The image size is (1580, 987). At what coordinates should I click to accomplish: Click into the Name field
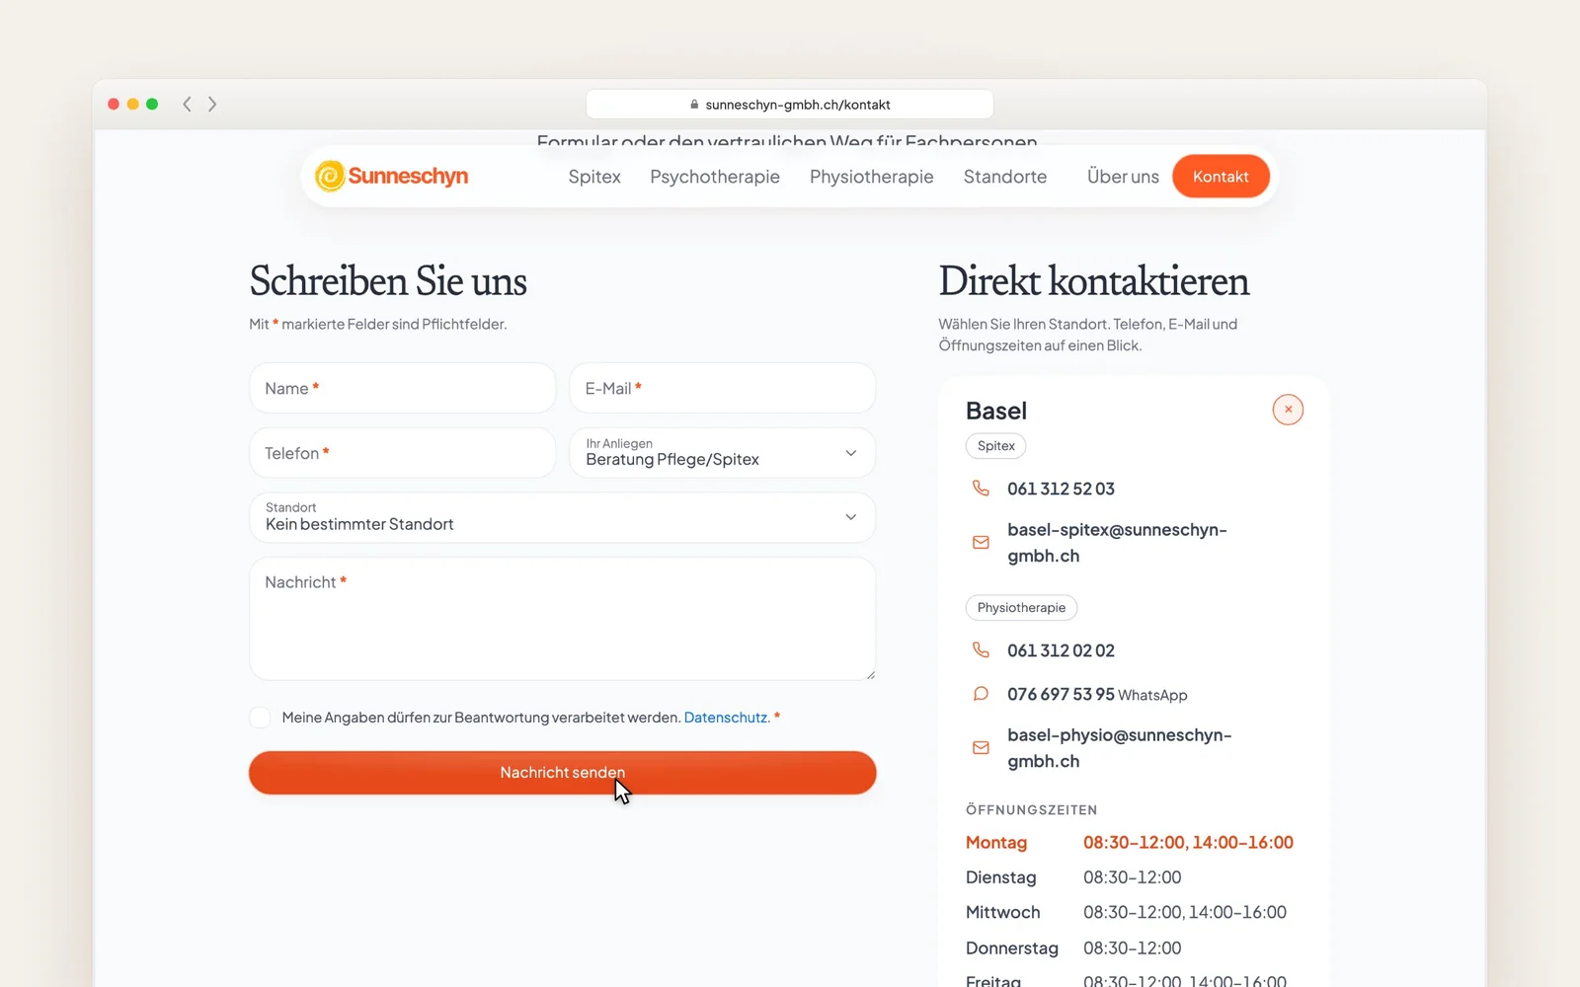403,388
